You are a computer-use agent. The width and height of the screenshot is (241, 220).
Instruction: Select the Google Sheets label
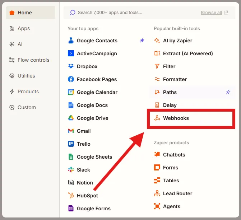tap(94, 157)
